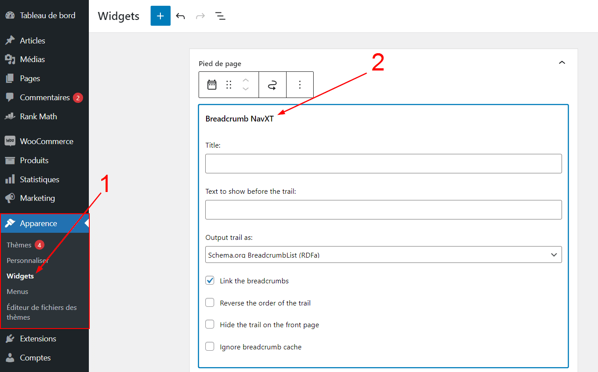Screen dimensions: 598x372
Task: Open the Output trail as dropdown
Action: click(x=383, y=255)
